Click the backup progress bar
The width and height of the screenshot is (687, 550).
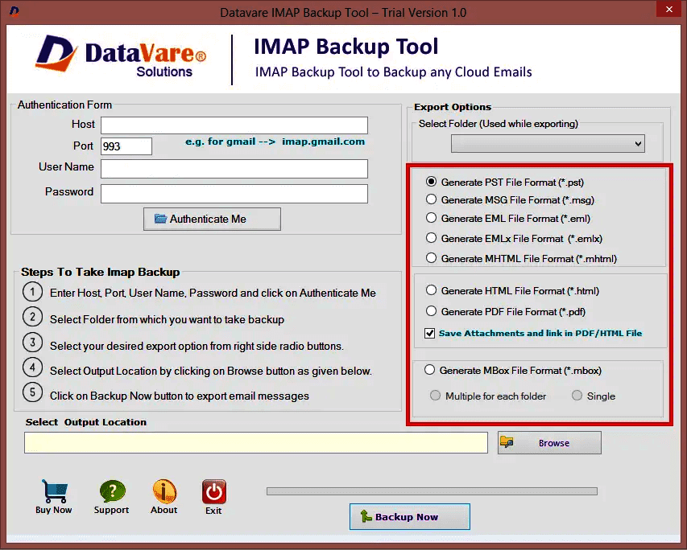click(432, 490)
